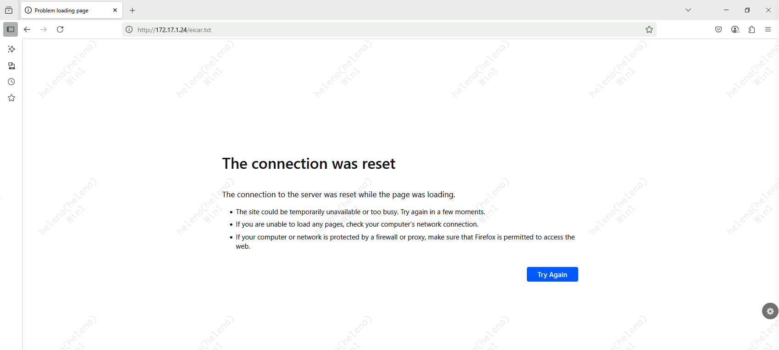Viewport: 779px width, 350px height.
Task: Click the Save to Pocket icon
Action: (x=718, y=29)
